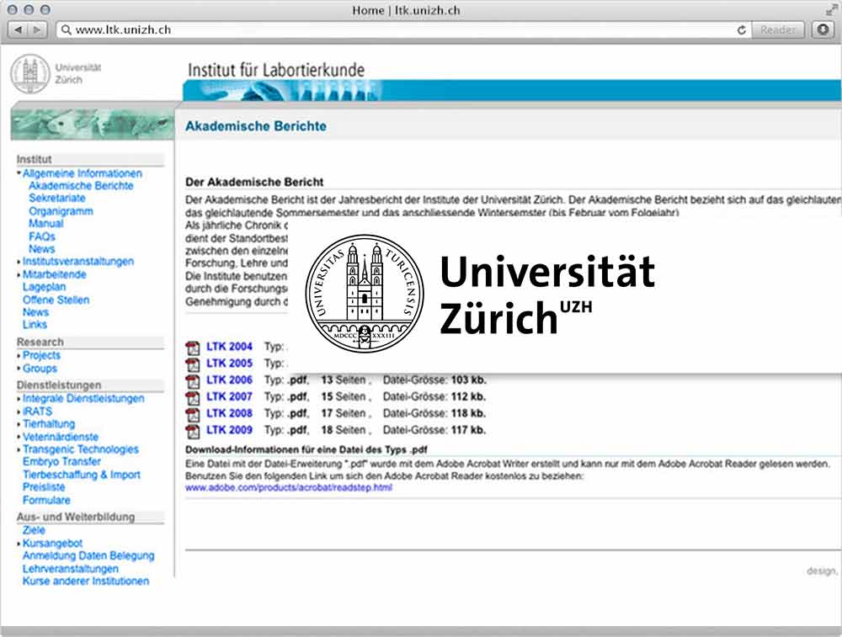
Task: Expand the Integrale Dienstleistungen arrow
Action: click(19, 399)
